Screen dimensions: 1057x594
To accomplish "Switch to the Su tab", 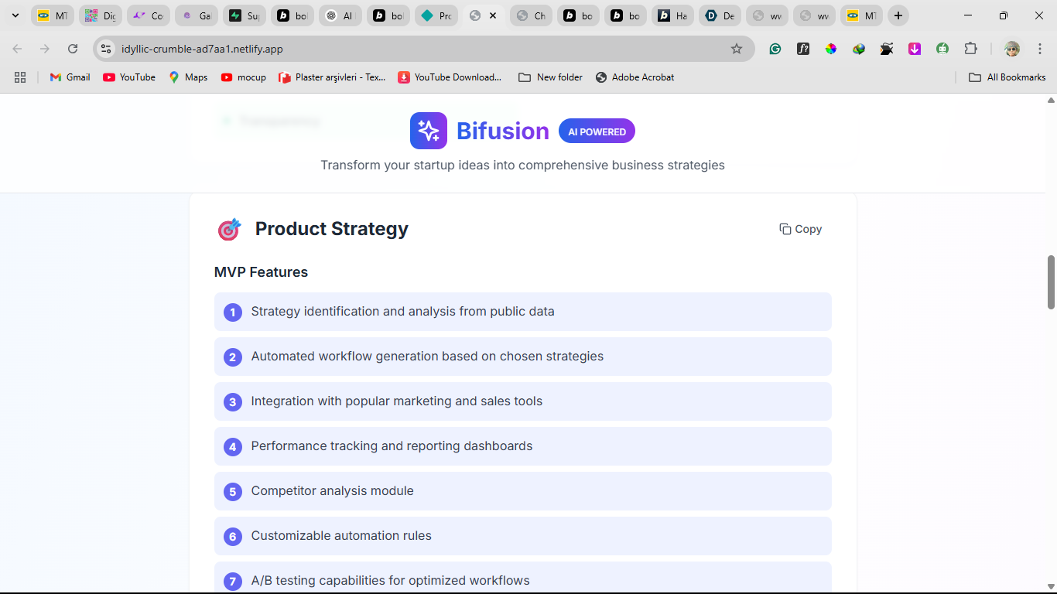I will pos(245,15).
